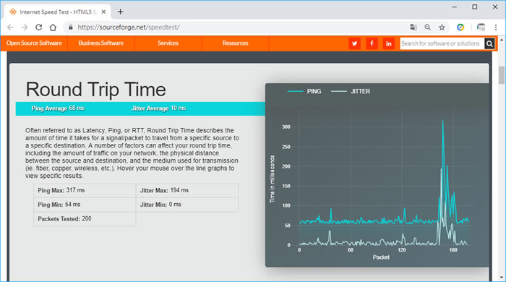The image size is (506, 282).
Task: Click the zoom magnifier in address bar
Action: [428, 27]
